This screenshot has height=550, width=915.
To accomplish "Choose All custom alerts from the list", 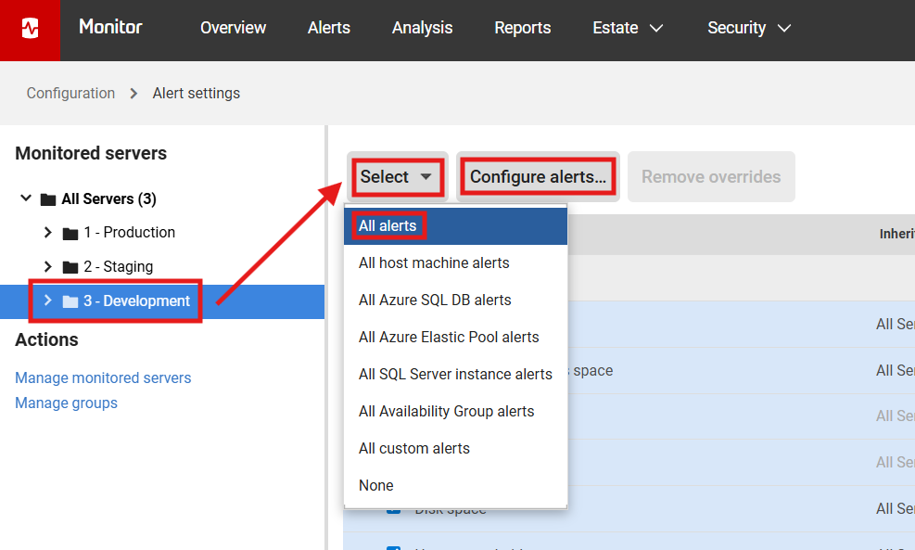I will [x=413, y=448].
